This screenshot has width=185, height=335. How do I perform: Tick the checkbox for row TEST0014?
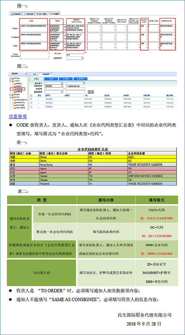(31, 106)
